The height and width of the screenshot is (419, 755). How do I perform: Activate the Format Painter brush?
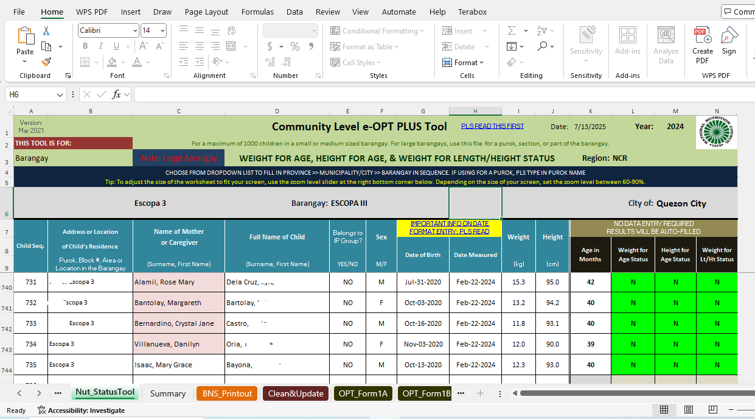coord(46,62)
